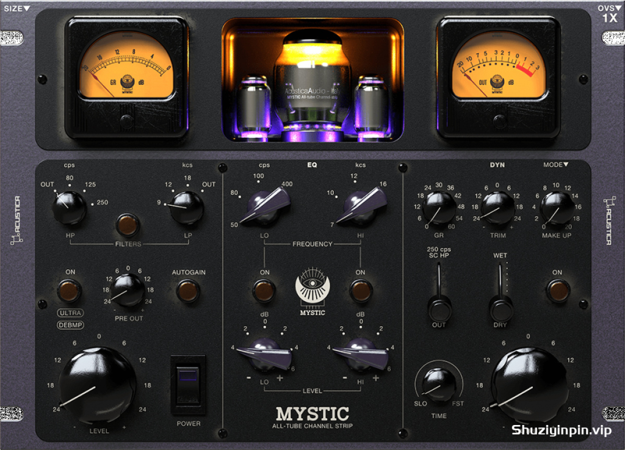
Task: Toggle the FILTERS enable button
Action: click(128, 225)
